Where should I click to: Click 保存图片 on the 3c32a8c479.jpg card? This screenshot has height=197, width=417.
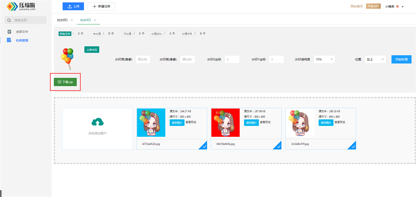click(326, 123)
